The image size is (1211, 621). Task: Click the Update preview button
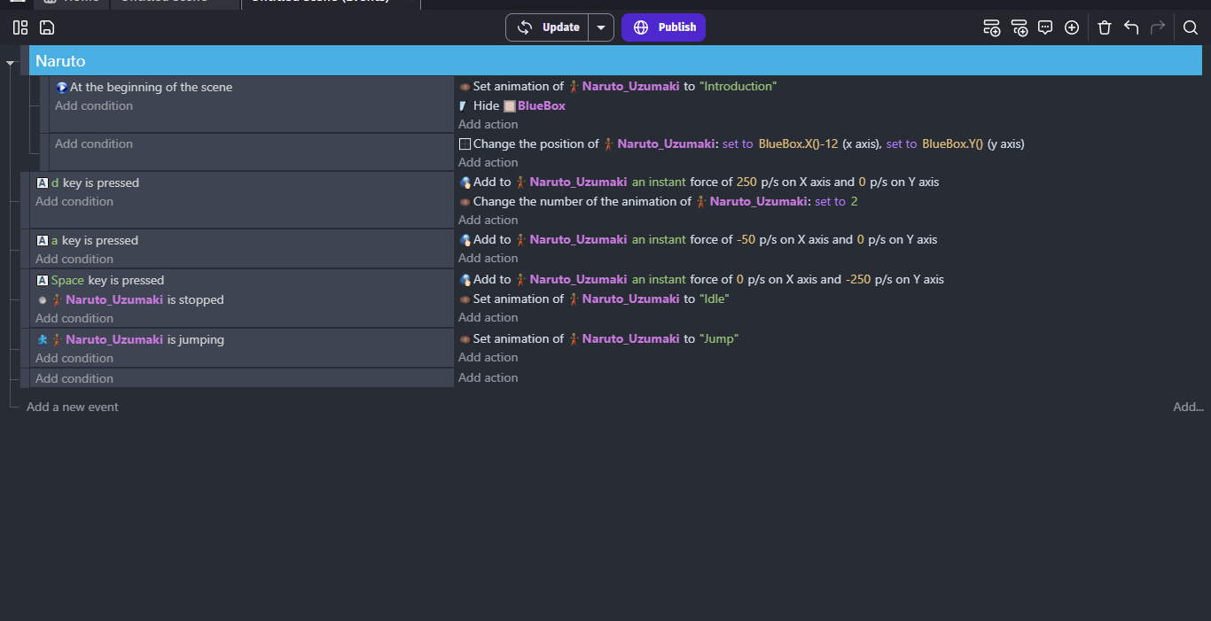tap(549, 27)
